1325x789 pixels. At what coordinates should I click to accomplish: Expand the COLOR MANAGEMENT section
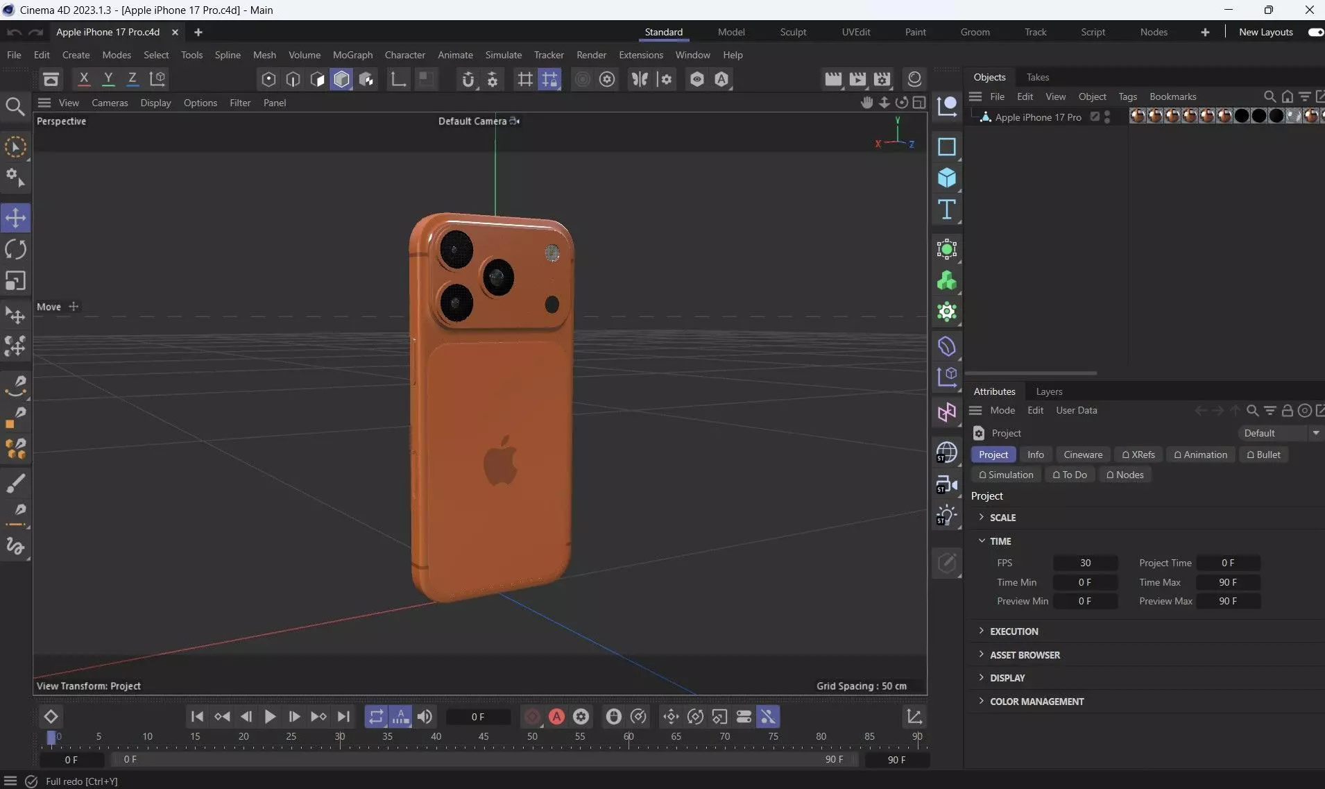[x=982, y=701]
